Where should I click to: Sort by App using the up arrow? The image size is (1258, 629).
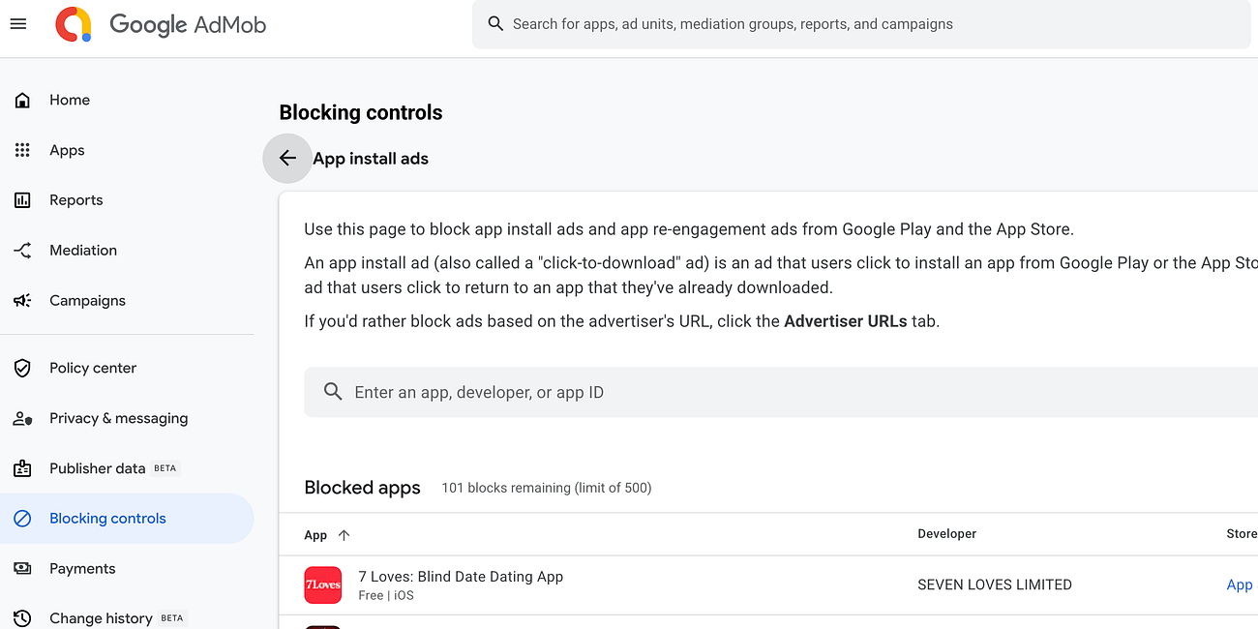pos(344,535)
